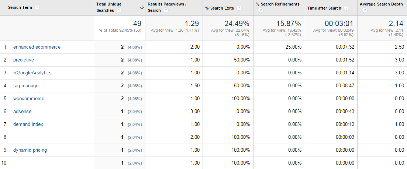Toggle sort arrow on Total Unique Searches
The image size is (407, 169).
point(142,7)
